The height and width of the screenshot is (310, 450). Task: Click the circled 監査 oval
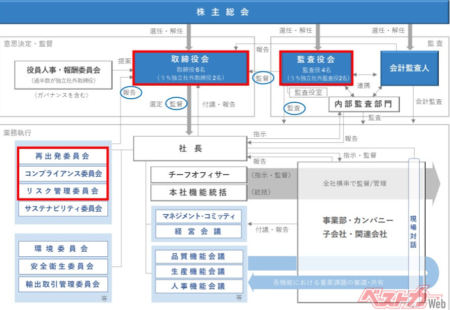[x=294, y=107]
